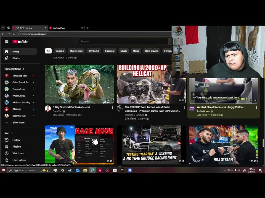Open the YouTube guide hamburger menu

tap(6, 42)
